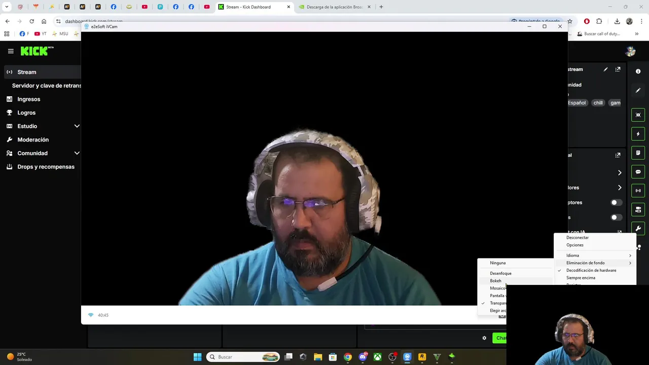This screenshot has width=649, height=365.
Task: Select the chill tag
Action: 598,103
